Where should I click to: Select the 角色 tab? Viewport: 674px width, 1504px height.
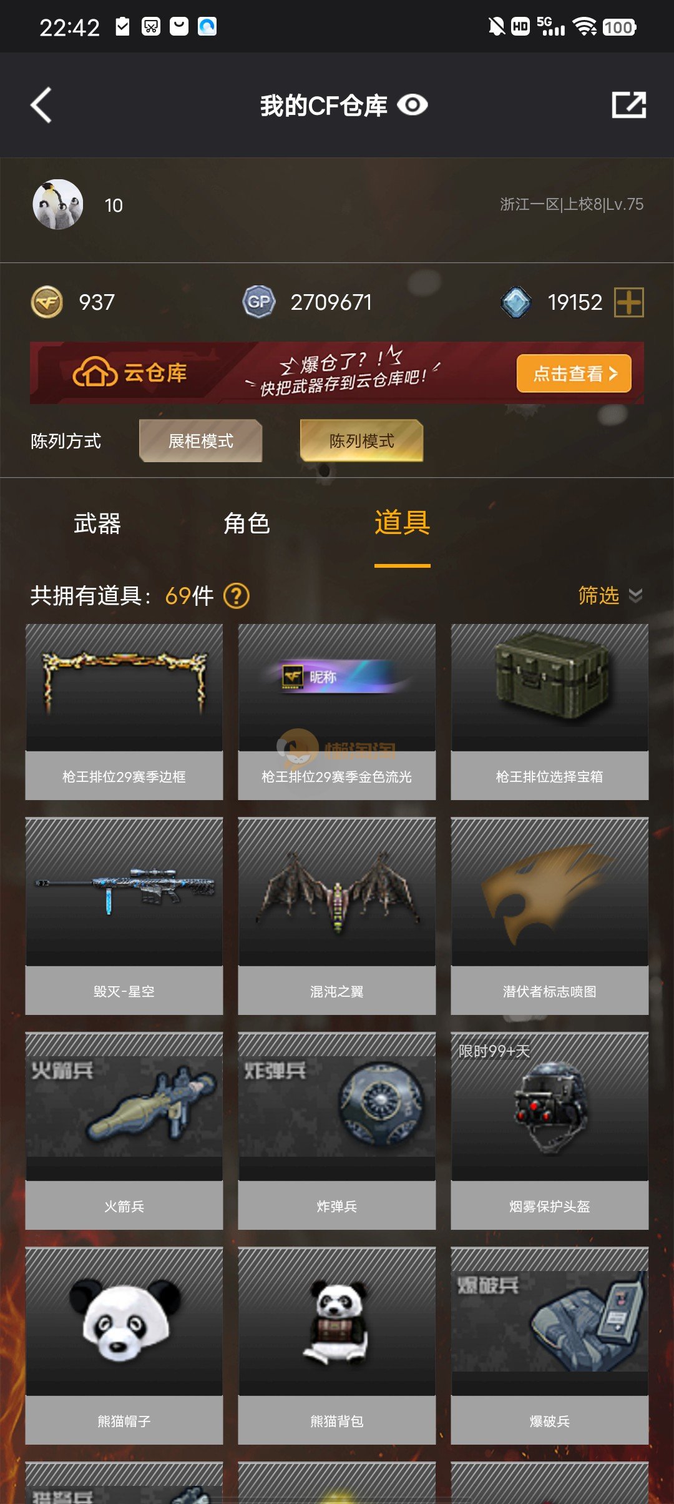[x=247, y=523]
